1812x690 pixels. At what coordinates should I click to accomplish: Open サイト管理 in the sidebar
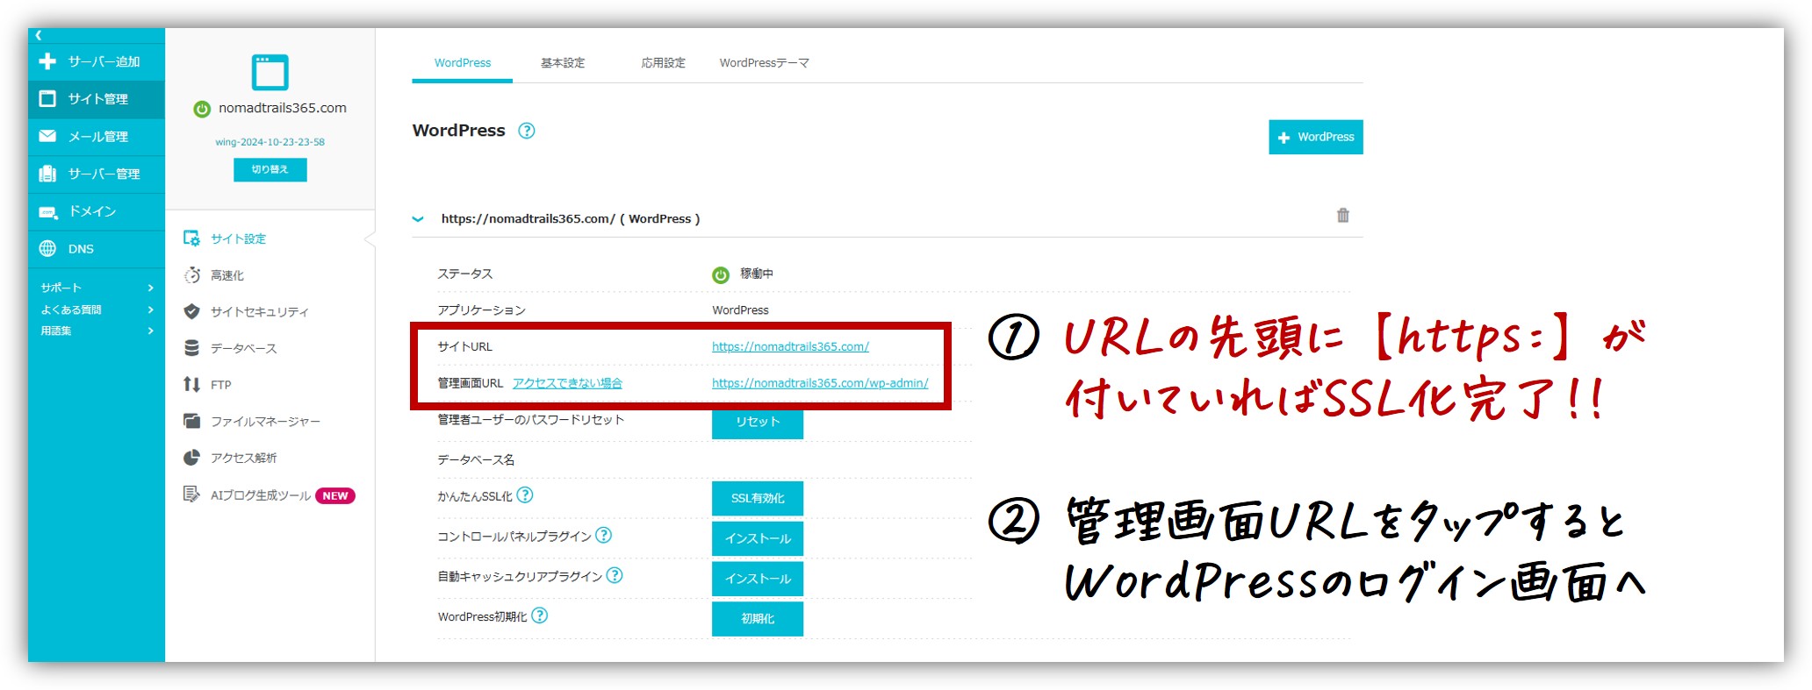pyautogui.click(x=97, y=99)
